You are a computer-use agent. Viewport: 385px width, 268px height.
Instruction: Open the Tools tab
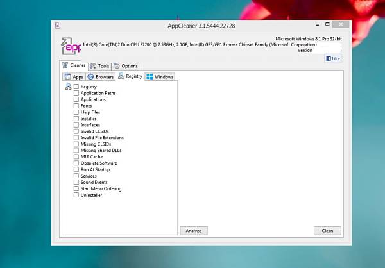[99, 66]
